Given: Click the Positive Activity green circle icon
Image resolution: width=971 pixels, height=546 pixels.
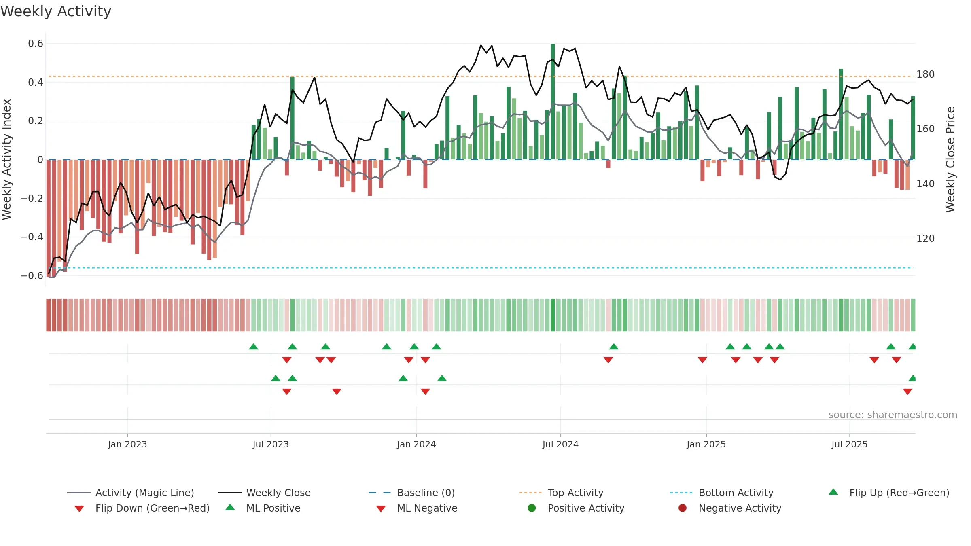Looking at the screenshot, I should (532, 508).
